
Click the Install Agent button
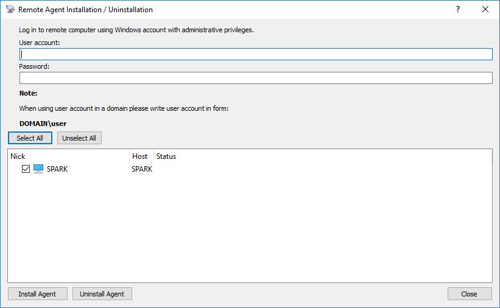tap(37, 294)
